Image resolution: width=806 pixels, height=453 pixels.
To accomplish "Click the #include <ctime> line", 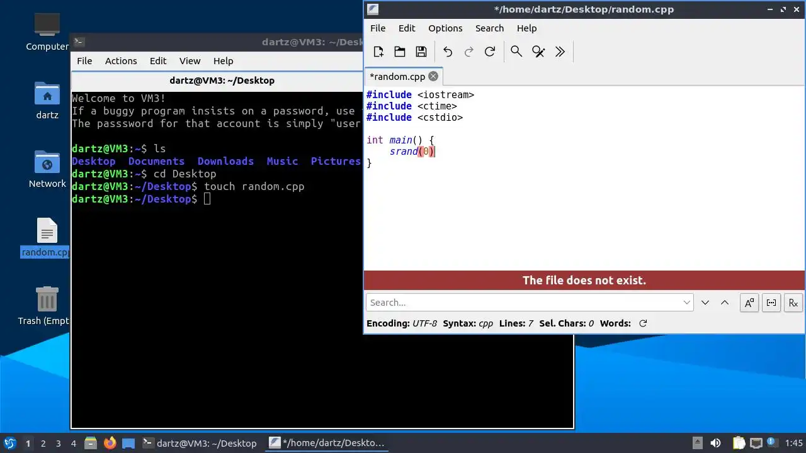I will click(412, 106).
